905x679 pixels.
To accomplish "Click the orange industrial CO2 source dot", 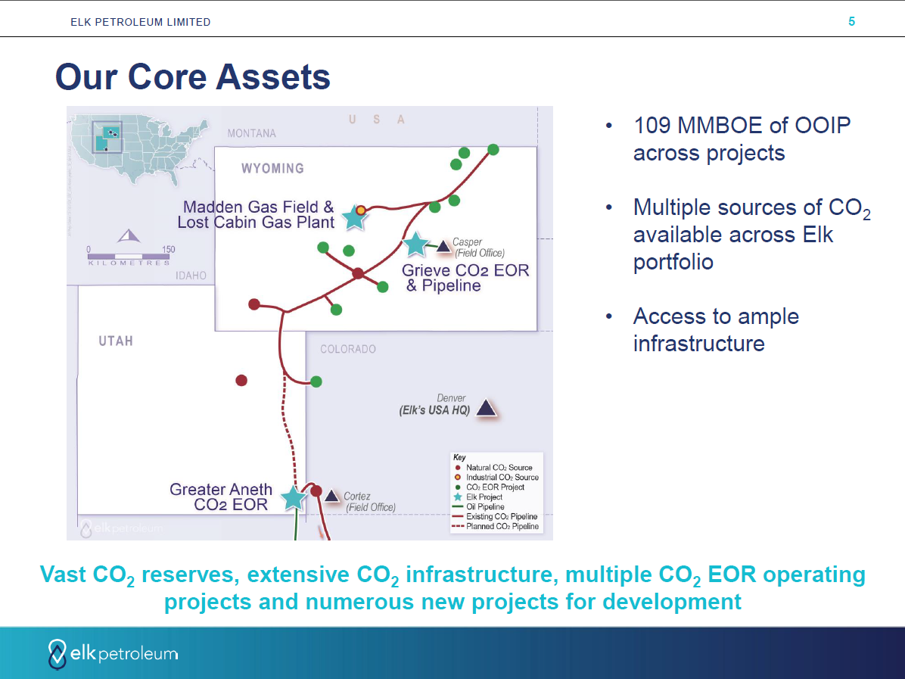I will coord(361,210).
